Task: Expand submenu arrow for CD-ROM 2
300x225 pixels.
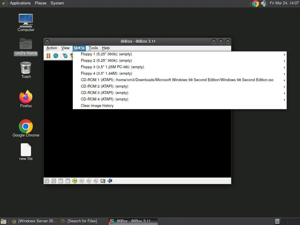Action: tap(284, 87)
